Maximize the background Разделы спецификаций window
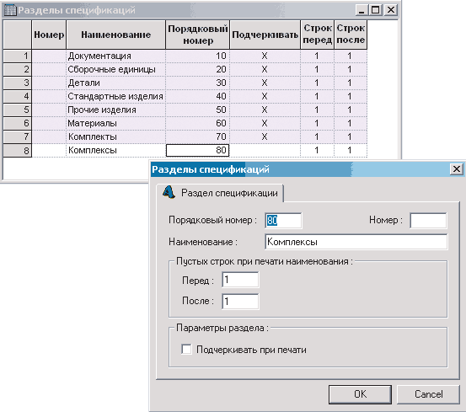Screen dimensions: 466x412 [x=375, y=10]
